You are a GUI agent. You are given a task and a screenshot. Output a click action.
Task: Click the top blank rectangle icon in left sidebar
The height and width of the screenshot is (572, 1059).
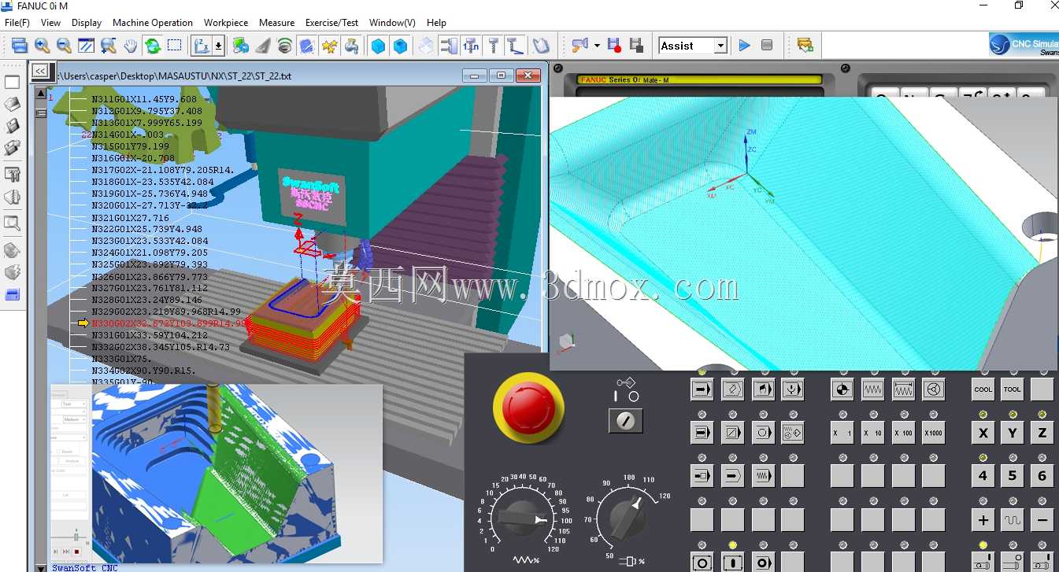coord(12,83)
